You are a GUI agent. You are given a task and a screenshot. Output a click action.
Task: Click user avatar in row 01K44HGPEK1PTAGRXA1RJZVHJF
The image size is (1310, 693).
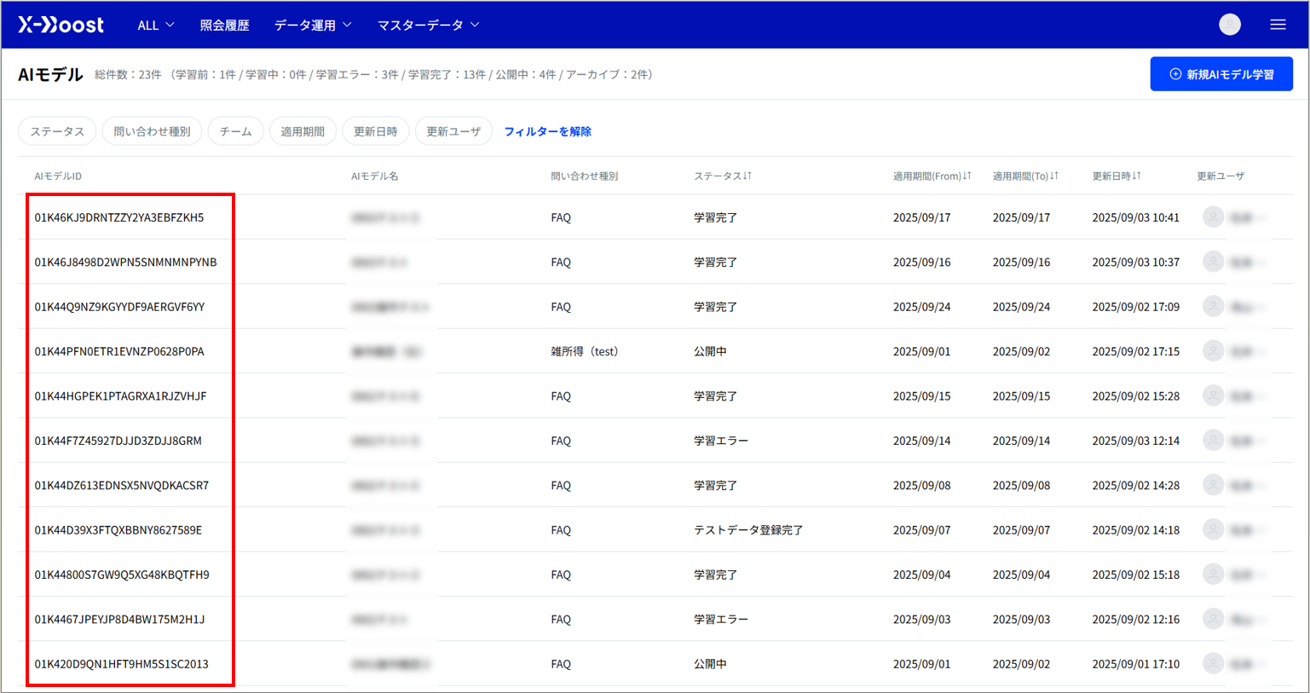click(x=1213, y=396)
